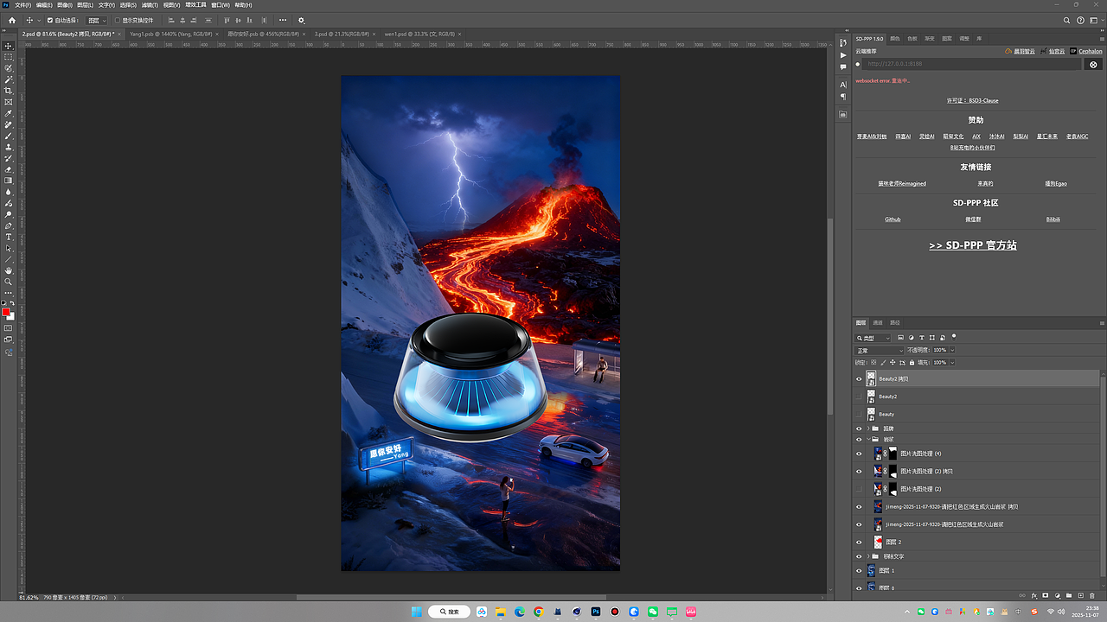The height and width of the screenshot is (622, 1107).
Task: Open the auto-select 图层 dropdown
Action: (97, 20)
